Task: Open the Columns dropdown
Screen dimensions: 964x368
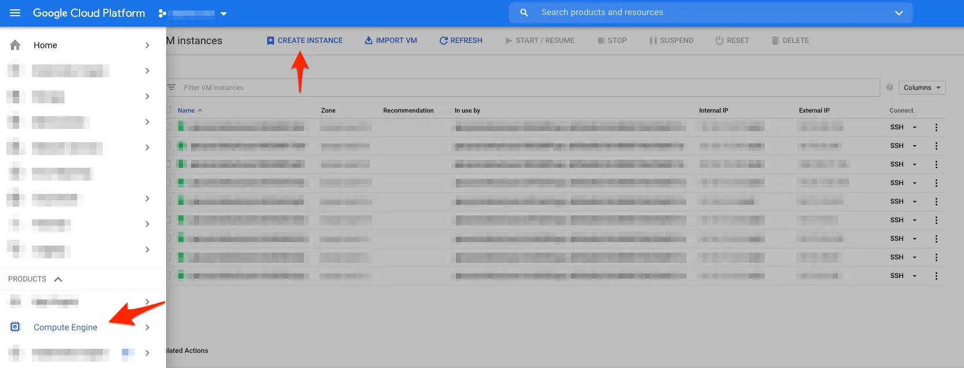Action: [922, 88]
